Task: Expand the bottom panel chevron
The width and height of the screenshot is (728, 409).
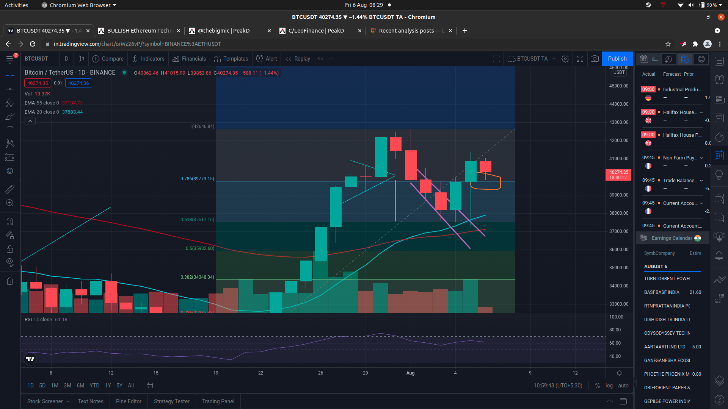Action: [x=610, y=401]
